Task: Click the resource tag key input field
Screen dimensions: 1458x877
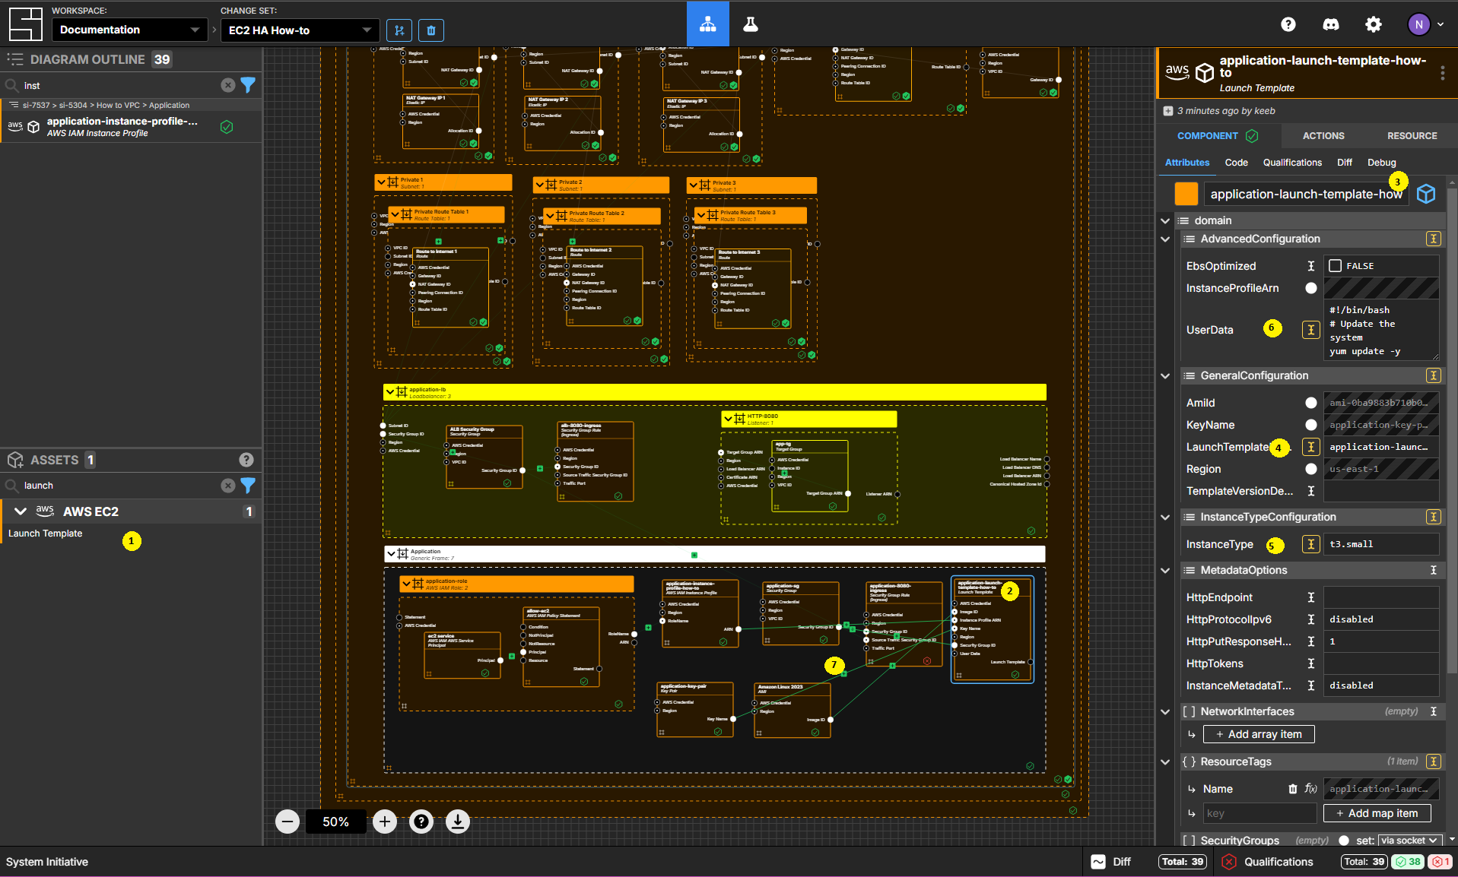Action: (1259, 813)
